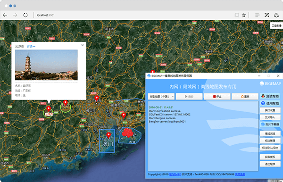Reload the localhost page

pos(25,15)
